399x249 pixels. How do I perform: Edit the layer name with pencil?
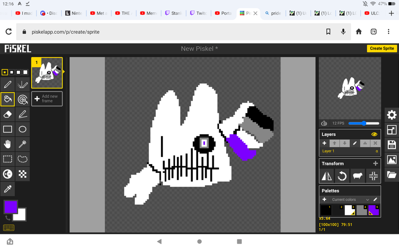click(x=355, y=143)
